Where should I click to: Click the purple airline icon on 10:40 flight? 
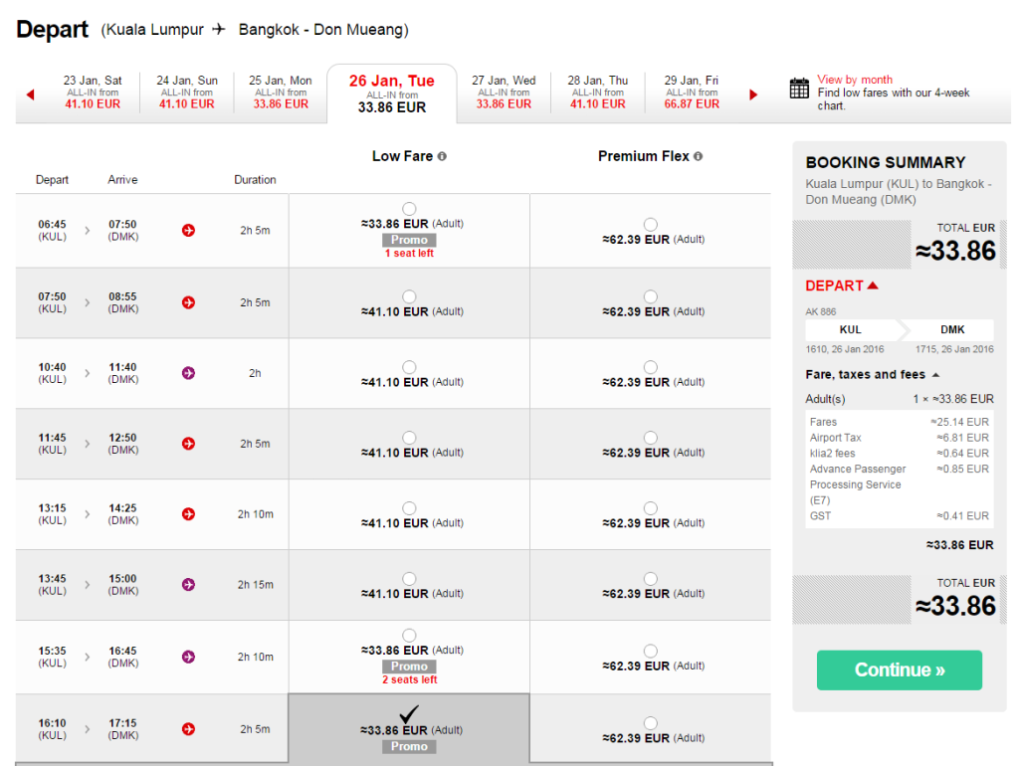[x=189, y=373]
